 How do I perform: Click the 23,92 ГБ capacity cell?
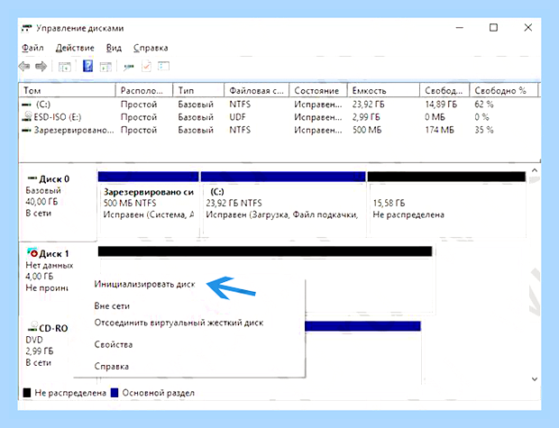click(x=368, y=105)
